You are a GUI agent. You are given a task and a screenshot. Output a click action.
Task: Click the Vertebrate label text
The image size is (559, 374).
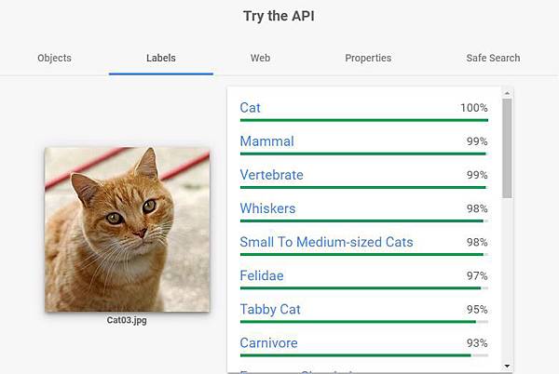pos(271,175)
